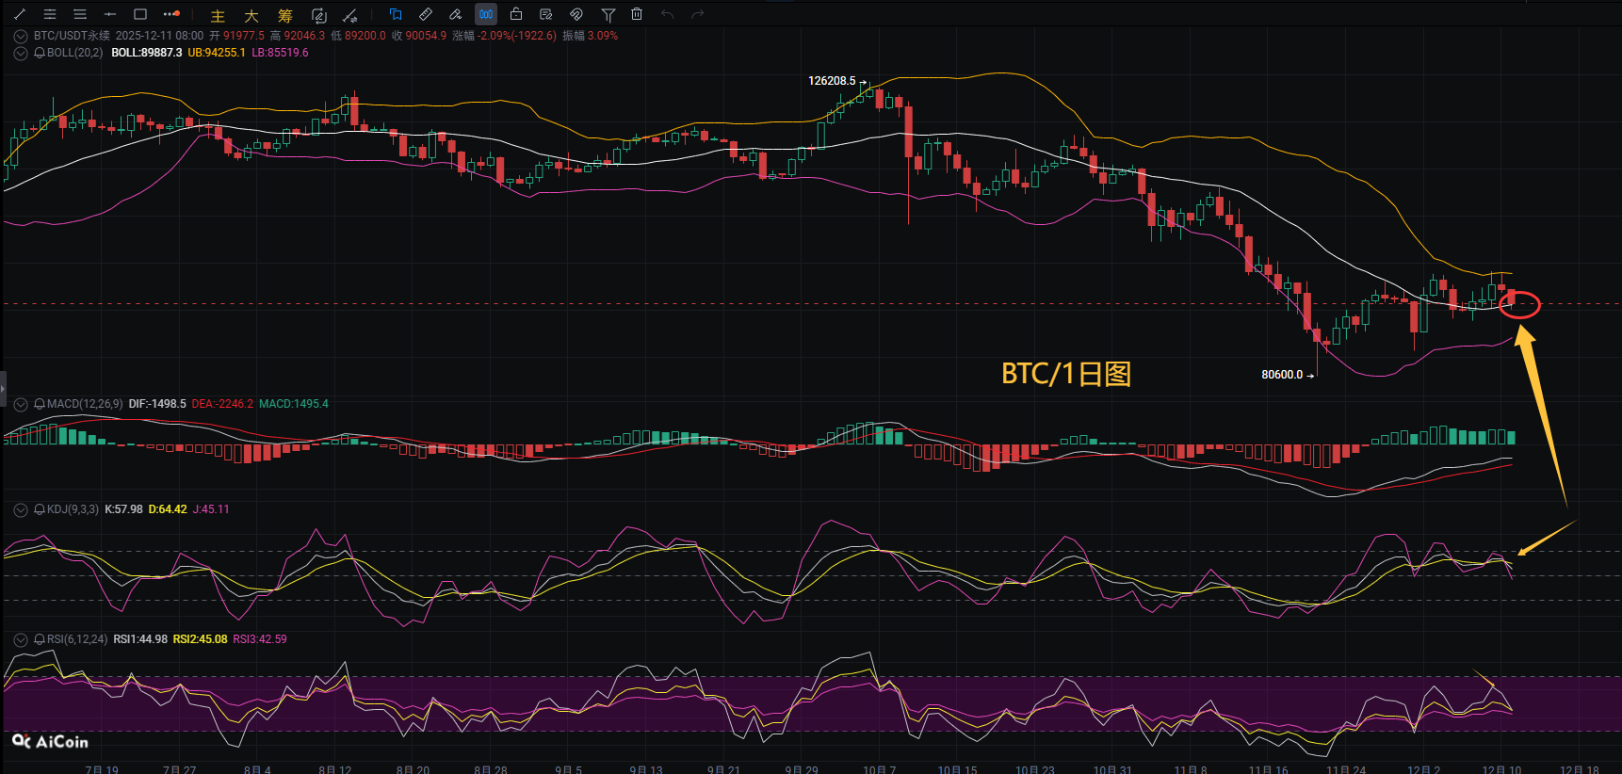The image size is (1622, 774).
Task: Delete drawings with the trash icon
Action: (x=637, y=14)
